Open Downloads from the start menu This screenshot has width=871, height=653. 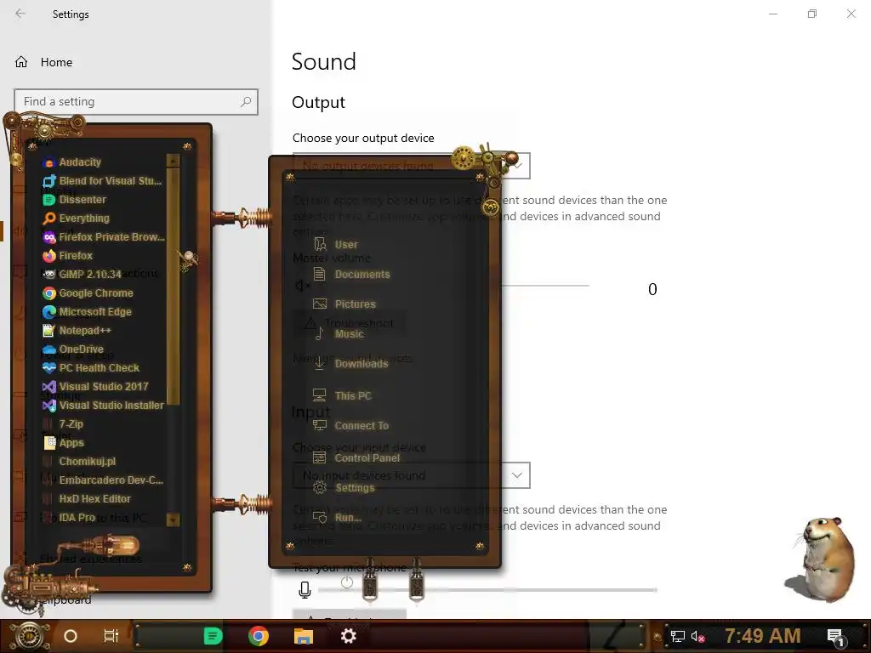[x=350, y=364]
